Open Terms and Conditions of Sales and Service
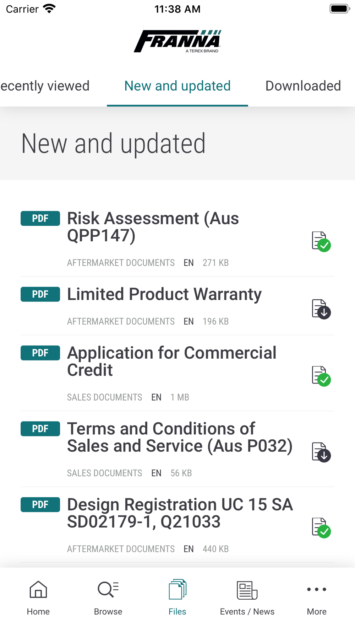The width and height of the screenshot is (355, 632). 180,437
